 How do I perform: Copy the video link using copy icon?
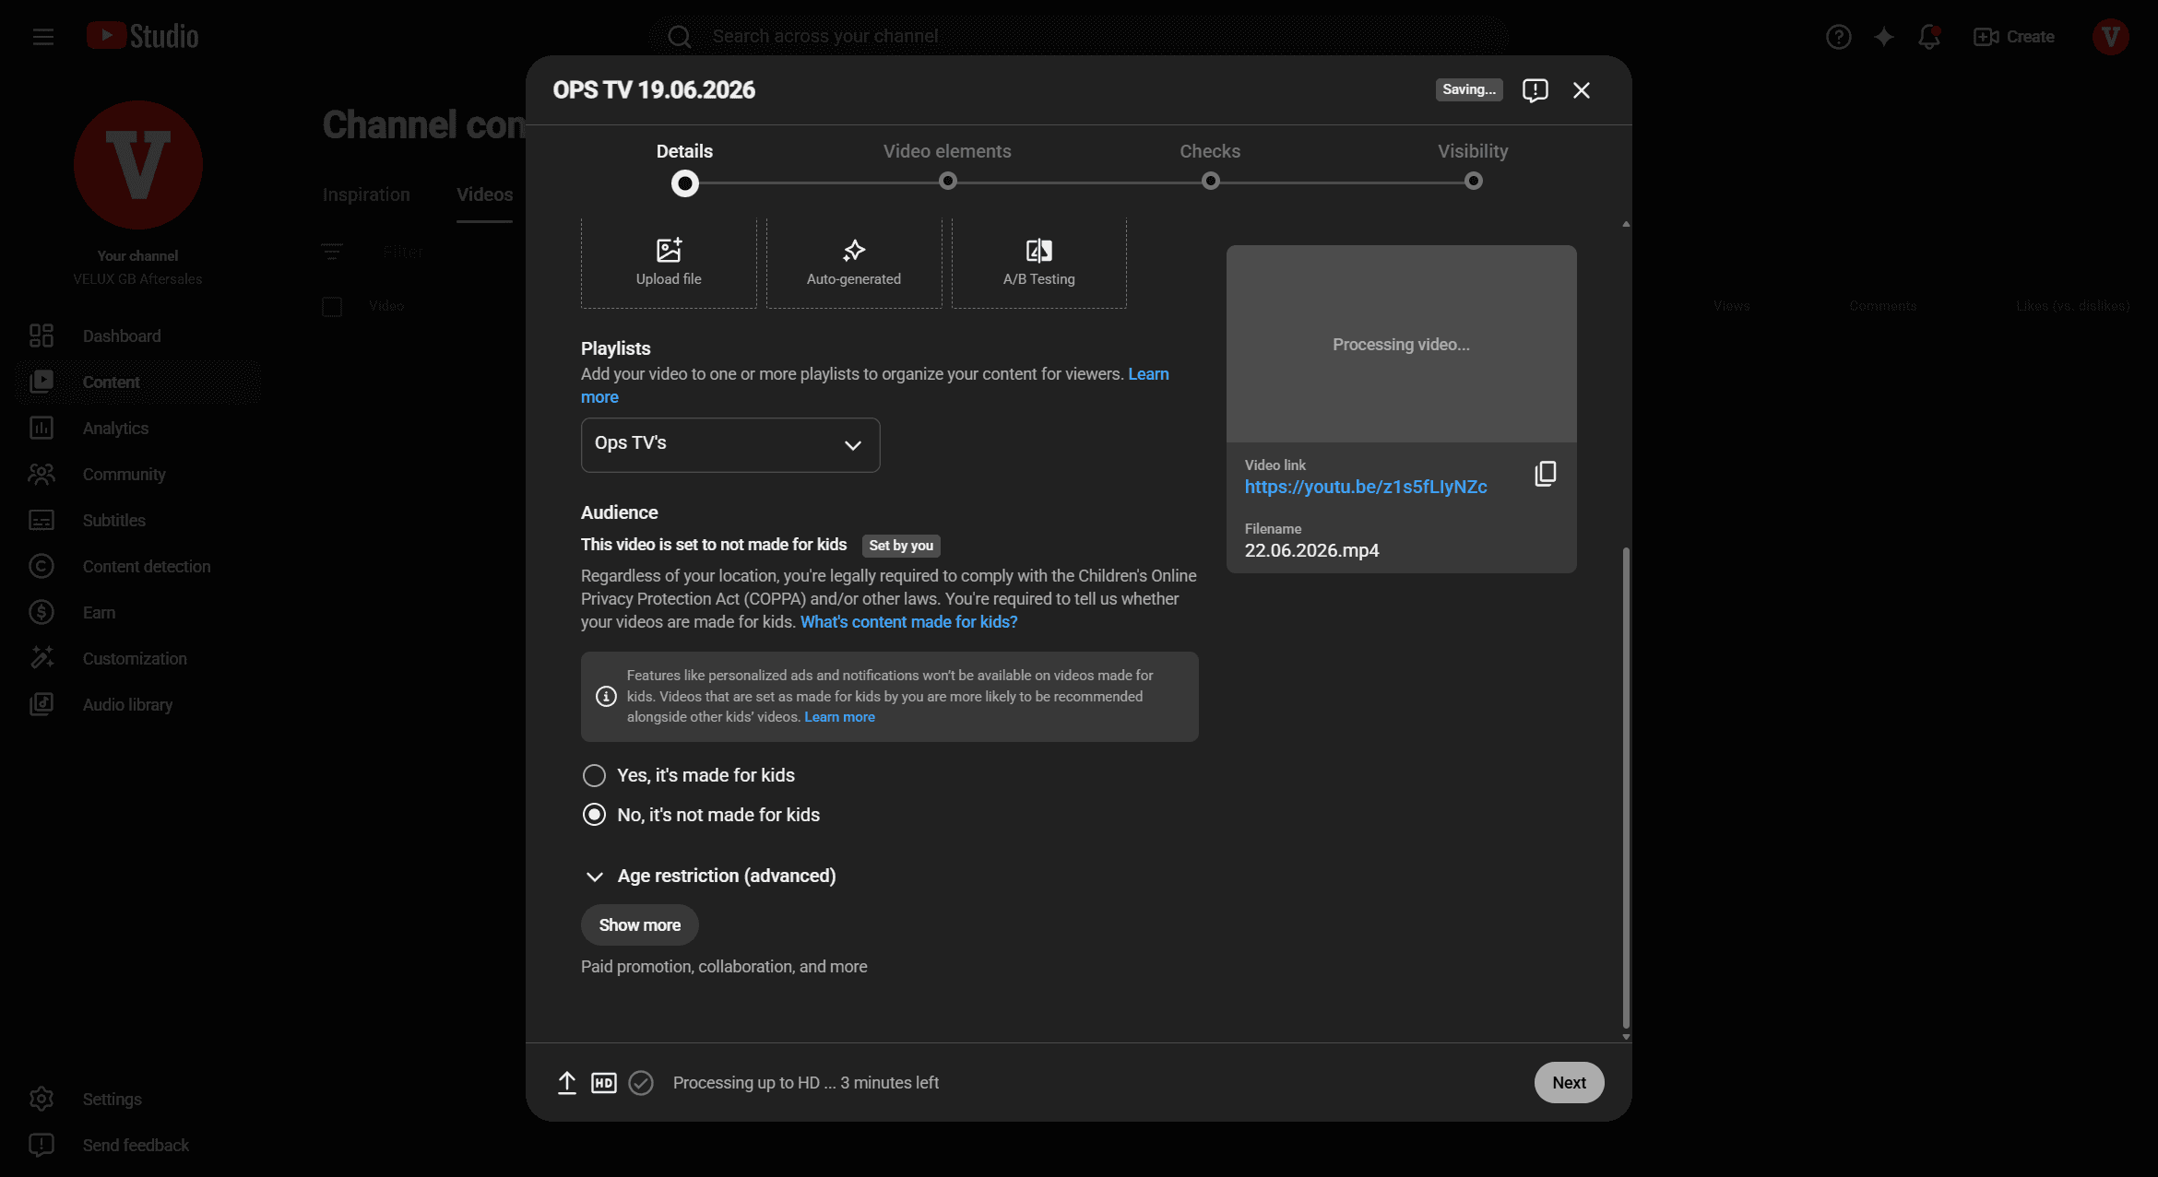click(1545, 474)
